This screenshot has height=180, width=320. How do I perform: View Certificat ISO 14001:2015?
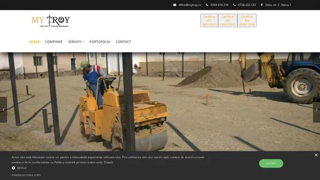point(228,21)
